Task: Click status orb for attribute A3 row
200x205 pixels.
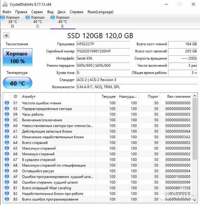Action: pyautogui.click(x=7, y=137)
